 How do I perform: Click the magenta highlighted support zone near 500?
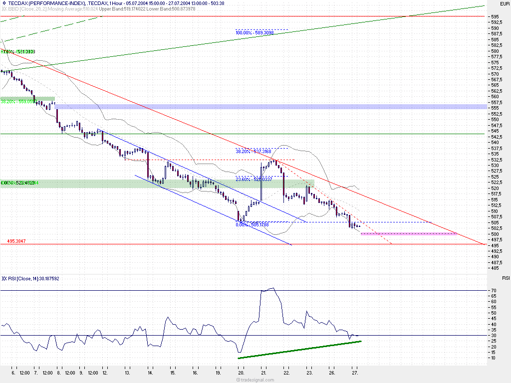408,233
